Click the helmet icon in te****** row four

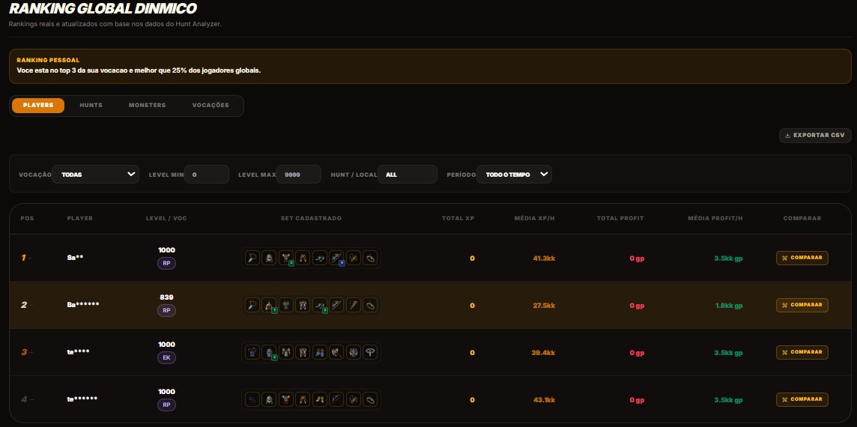(269, 399)
